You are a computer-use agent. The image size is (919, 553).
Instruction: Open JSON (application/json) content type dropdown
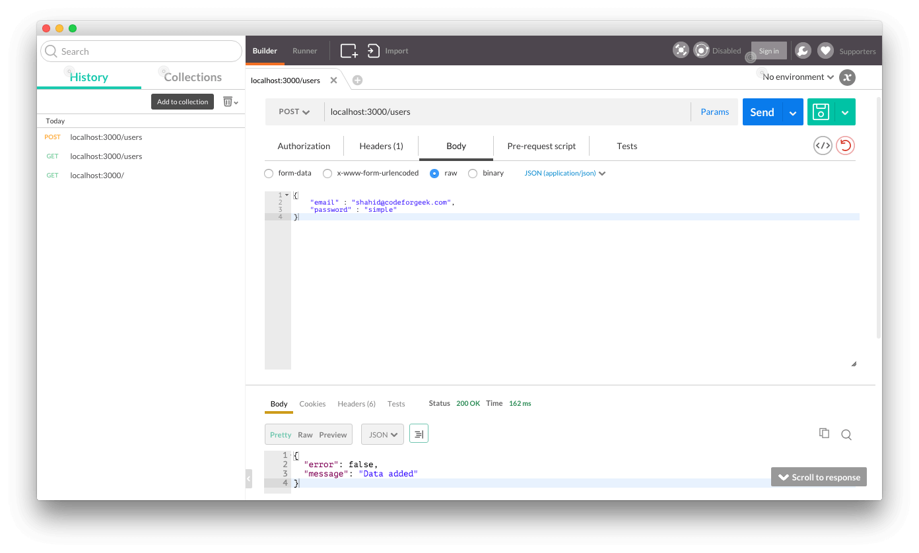[x=564, y=174]
